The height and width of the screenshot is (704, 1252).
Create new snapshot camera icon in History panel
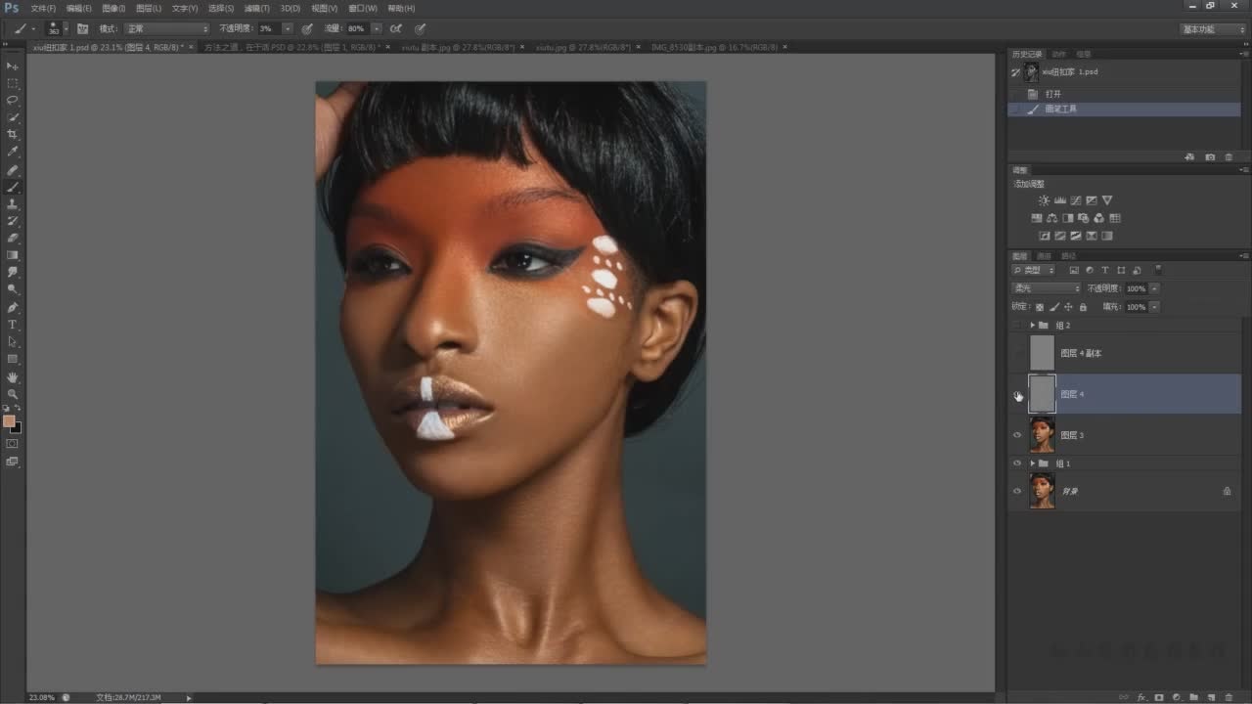pyautogui.click(x=1210, y=156)
